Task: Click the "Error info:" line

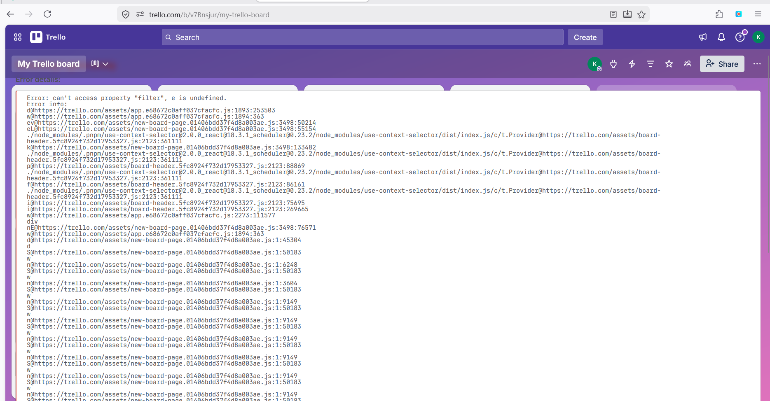Action: pos(47,104)
